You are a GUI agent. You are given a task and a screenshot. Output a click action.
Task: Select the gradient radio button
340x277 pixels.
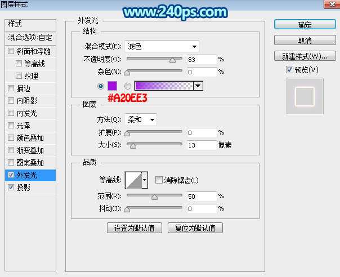[128, 86]
